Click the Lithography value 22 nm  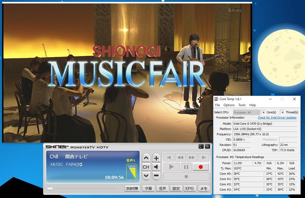288,145
